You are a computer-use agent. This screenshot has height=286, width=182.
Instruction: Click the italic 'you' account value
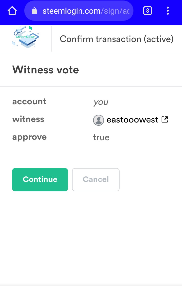tap(101, 102)
